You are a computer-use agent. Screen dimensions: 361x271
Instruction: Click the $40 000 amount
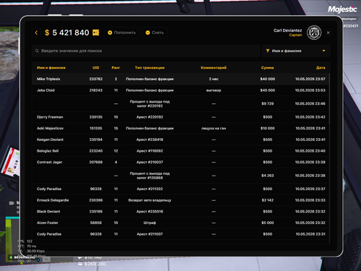click(267, 79)
